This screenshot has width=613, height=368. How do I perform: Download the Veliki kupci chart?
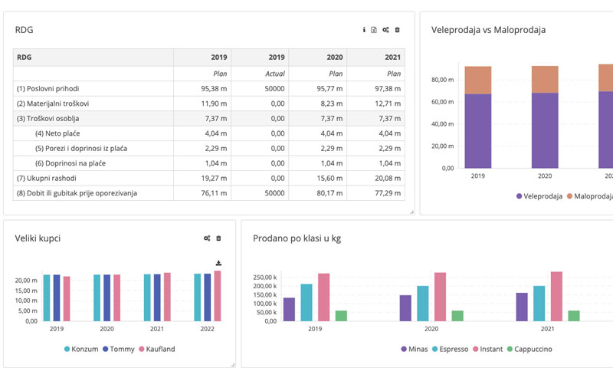tap(218, 263)
